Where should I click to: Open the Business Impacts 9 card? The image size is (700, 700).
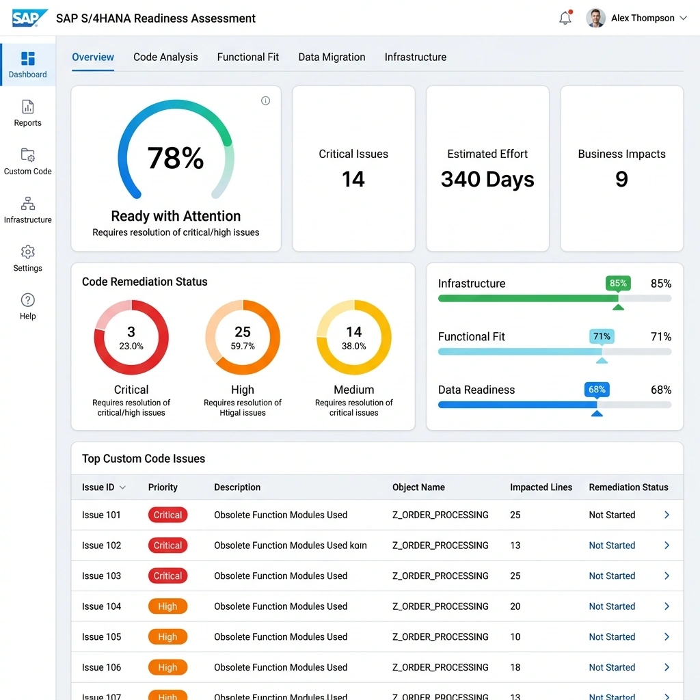(621, 169)
